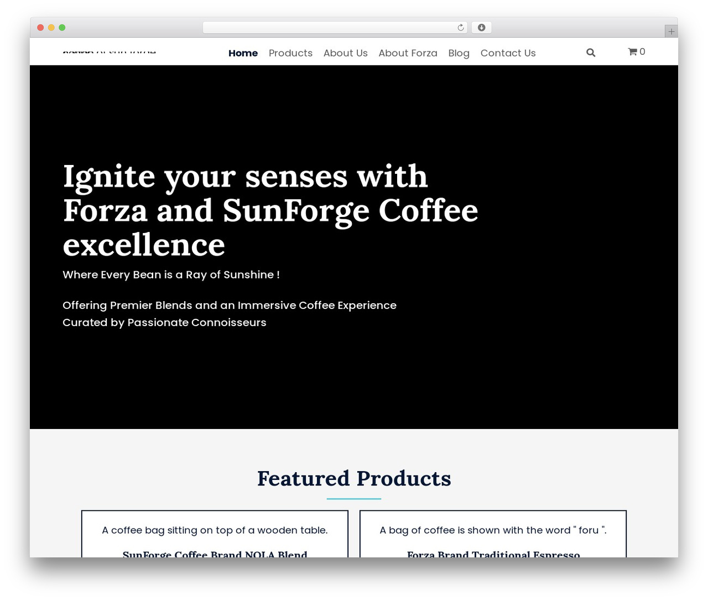Open the site search magnifier icon
708x600 pixels.
pos(591,53)
